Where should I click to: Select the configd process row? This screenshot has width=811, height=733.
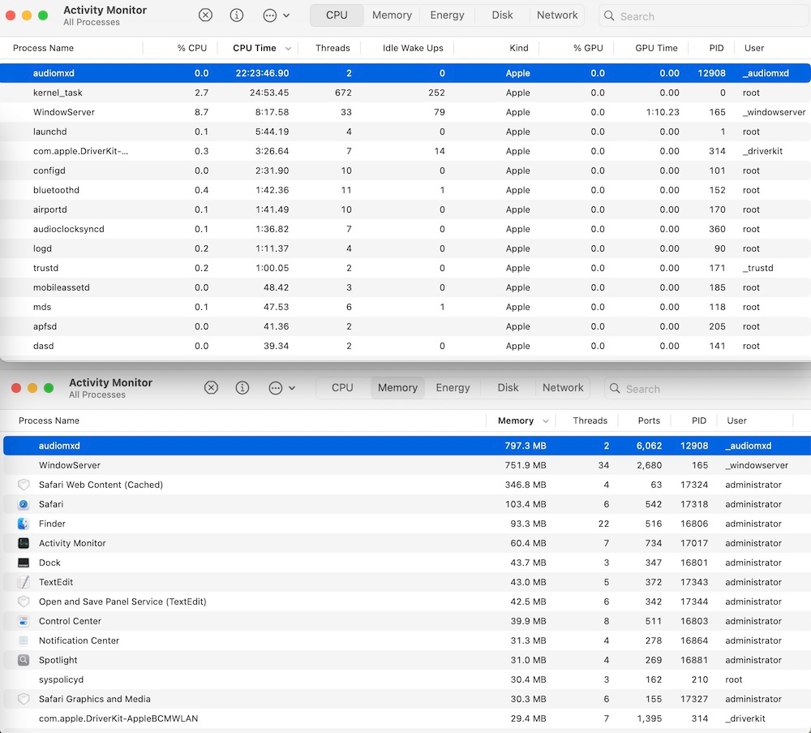click(405, 170)
